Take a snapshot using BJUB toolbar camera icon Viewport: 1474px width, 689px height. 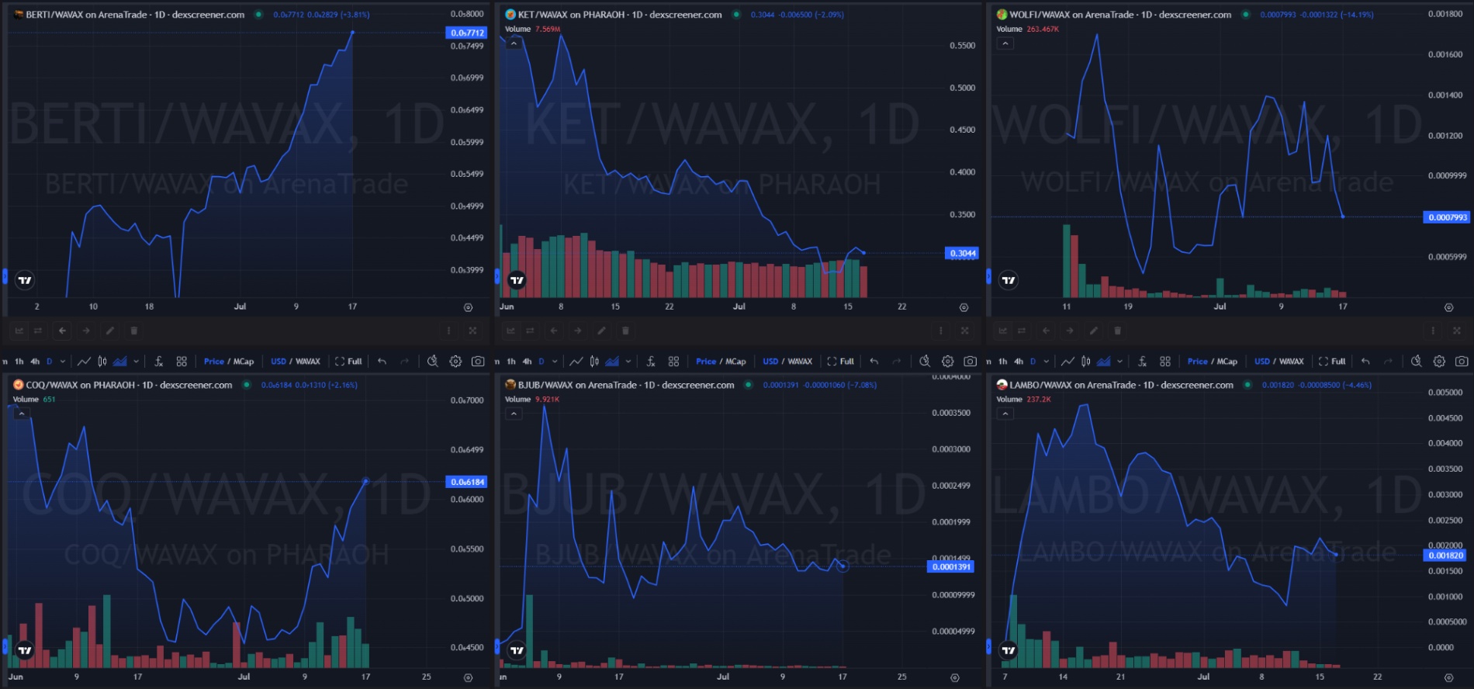point(970,362)
